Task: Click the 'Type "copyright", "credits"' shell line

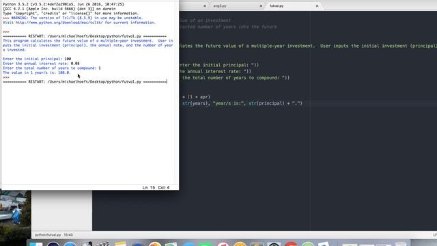Action: click(x=70, y=14)
